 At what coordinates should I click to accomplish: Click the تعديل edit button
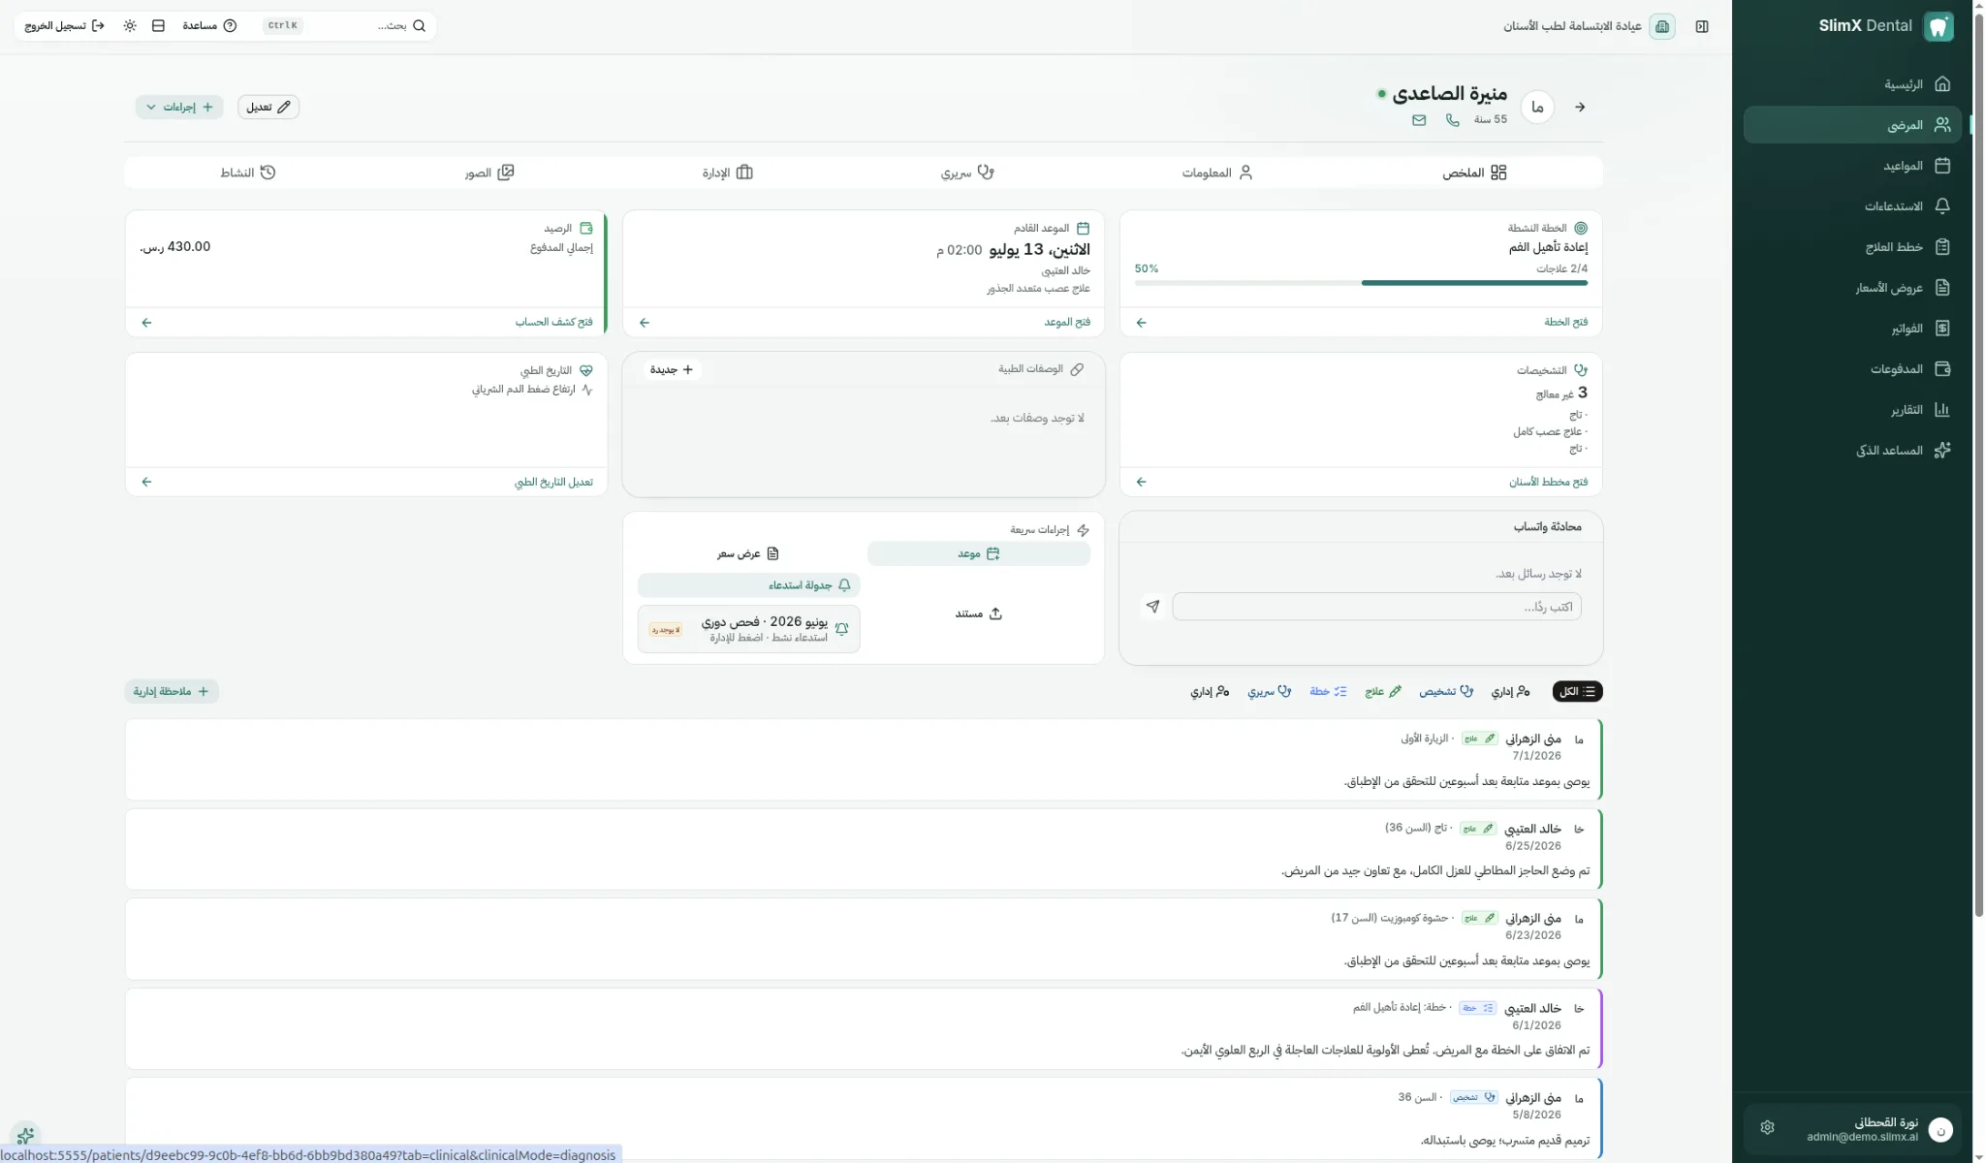pos(268,107)
